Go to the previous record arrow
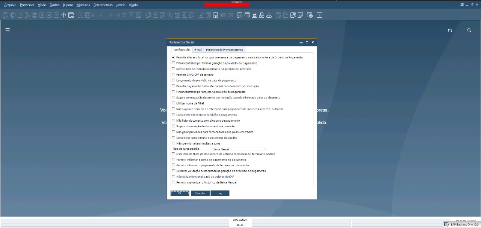The height and width of the screenshot is (228, 481). (x=102, y=15)
